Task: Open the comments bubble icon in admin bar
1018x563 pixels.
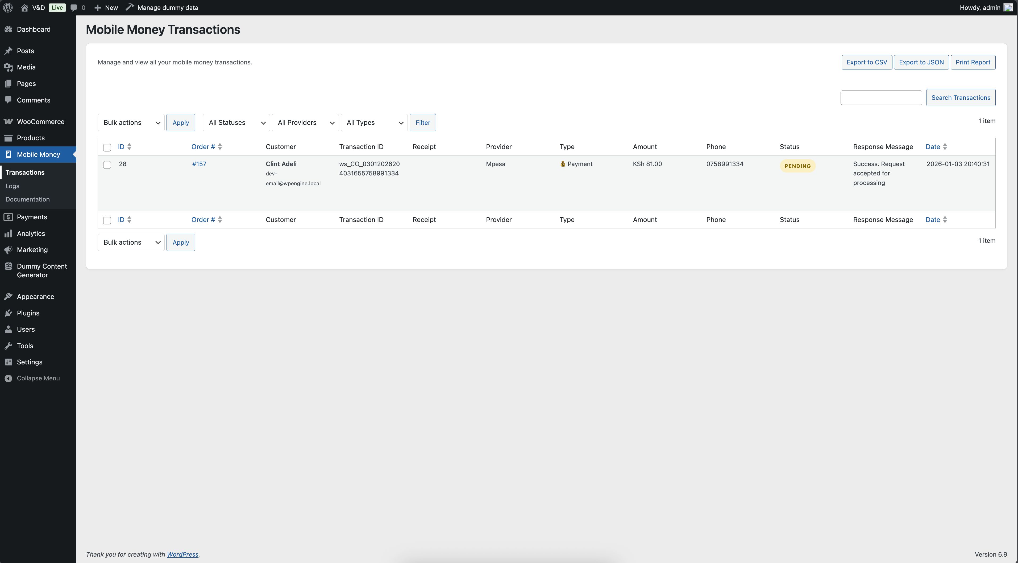Action: click(74, 7)
